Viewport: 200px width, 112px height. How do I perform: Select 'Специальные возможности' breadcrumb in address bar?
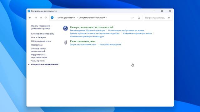tap(92, 18)
